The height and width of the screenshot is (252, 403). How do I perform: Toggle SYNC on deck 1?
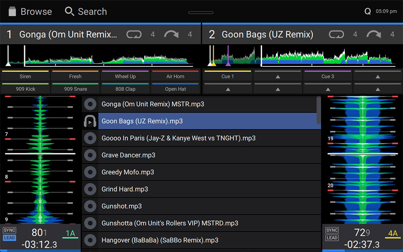pyautogui.click(x=9, y=230)
